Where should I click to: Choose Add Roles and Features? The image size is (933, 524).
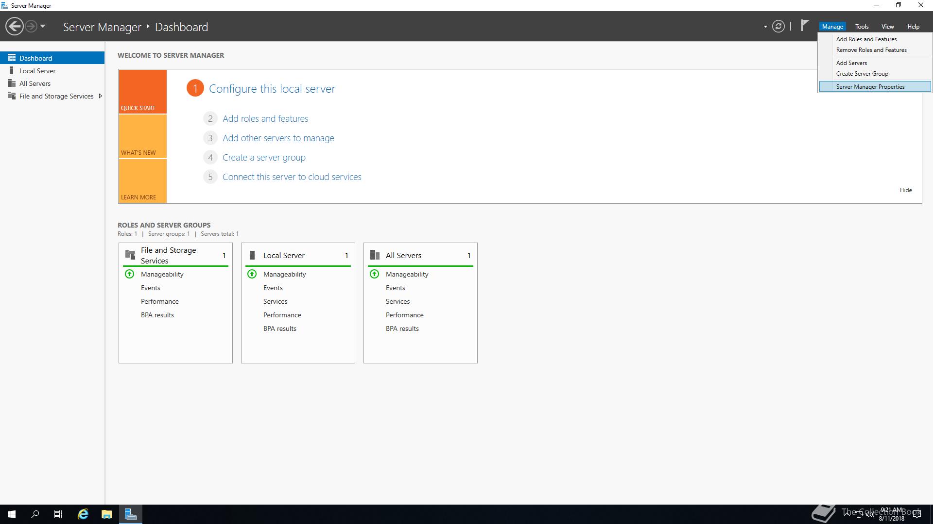tap(866, 39)
